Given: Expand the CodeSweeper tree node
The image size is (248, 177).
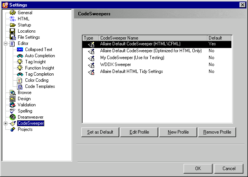Looking at the screenshot, I should (6, 123).
